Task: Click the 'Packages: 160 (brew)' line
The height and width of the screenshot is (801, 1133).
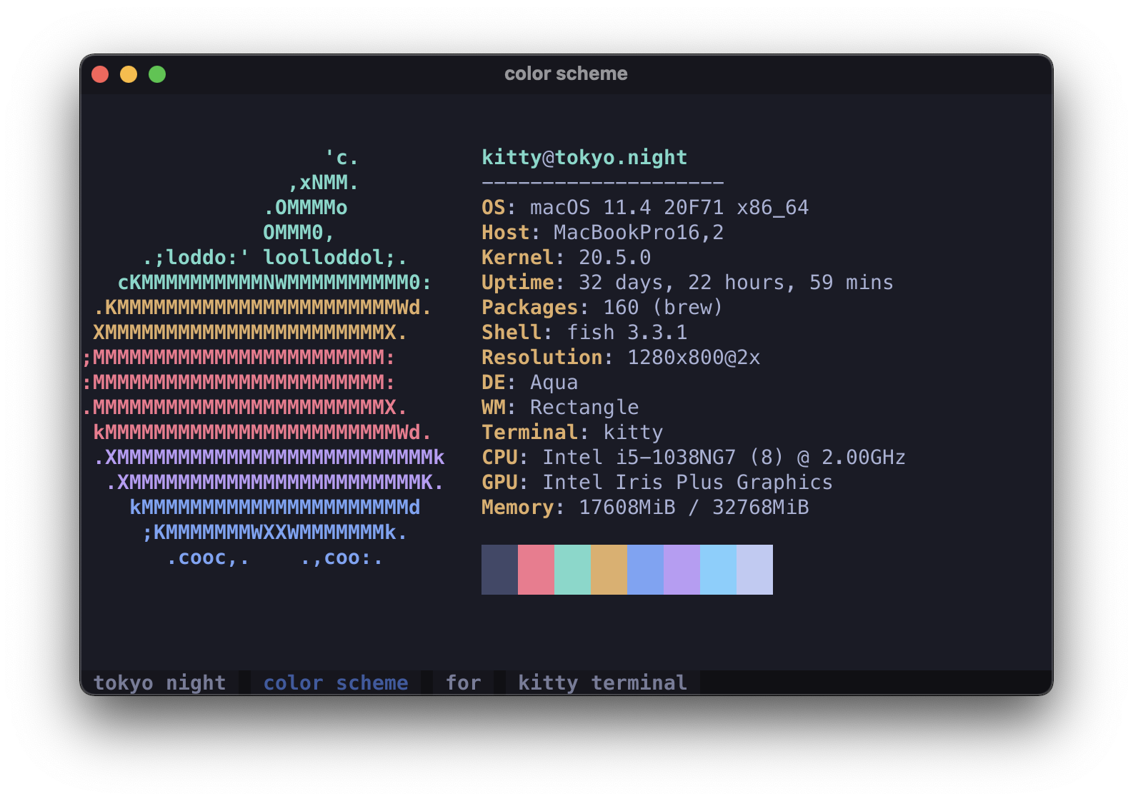Action: click(602, 308)
